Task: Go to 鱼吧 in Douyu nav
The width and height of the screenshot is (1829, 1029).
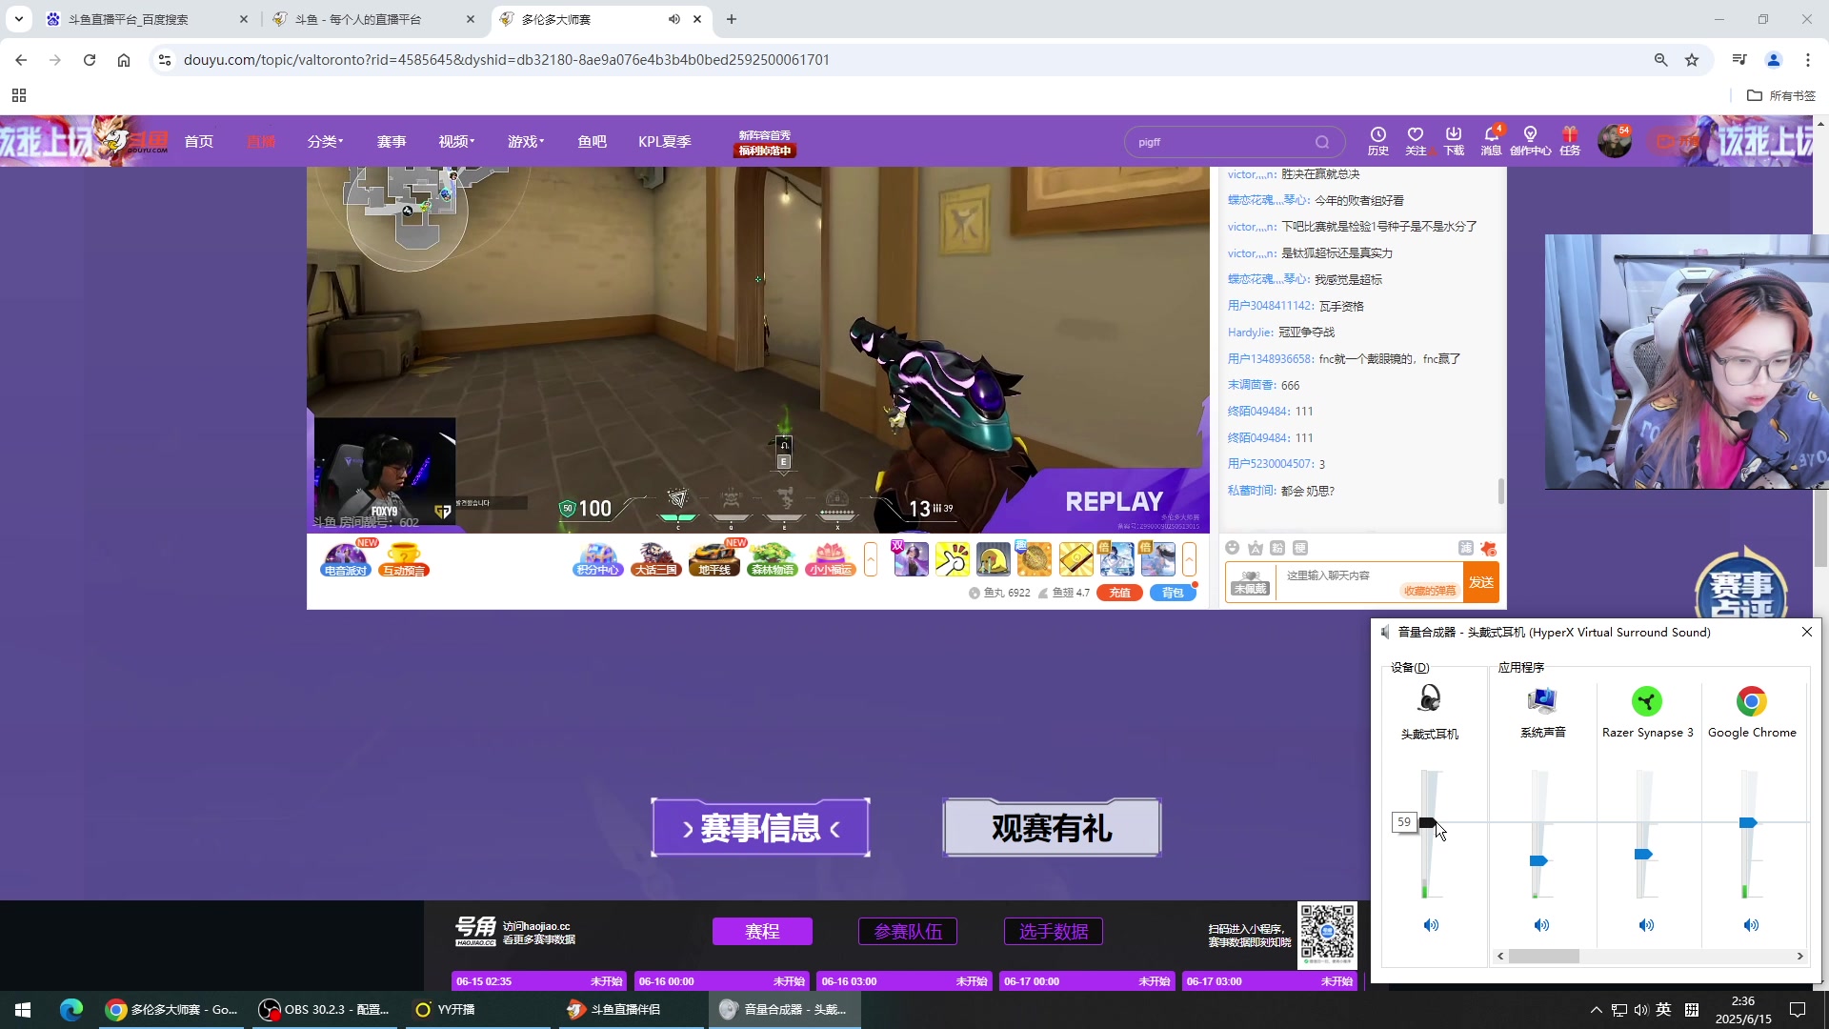Action: point(592,141)
